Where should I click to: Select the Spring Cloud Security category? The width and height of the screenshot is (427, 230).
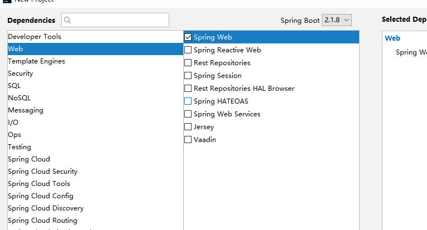point(95,172)
